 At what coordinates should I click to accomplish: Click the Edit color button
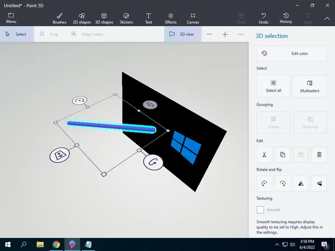[291, 54]
